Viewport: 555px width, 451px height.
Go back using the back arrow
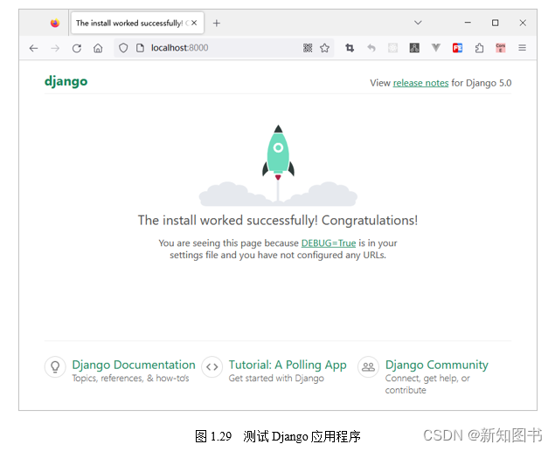(33, 48)
